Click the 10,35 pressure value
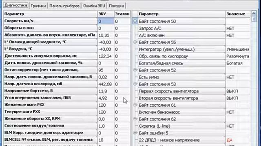 tap(104, 35)
